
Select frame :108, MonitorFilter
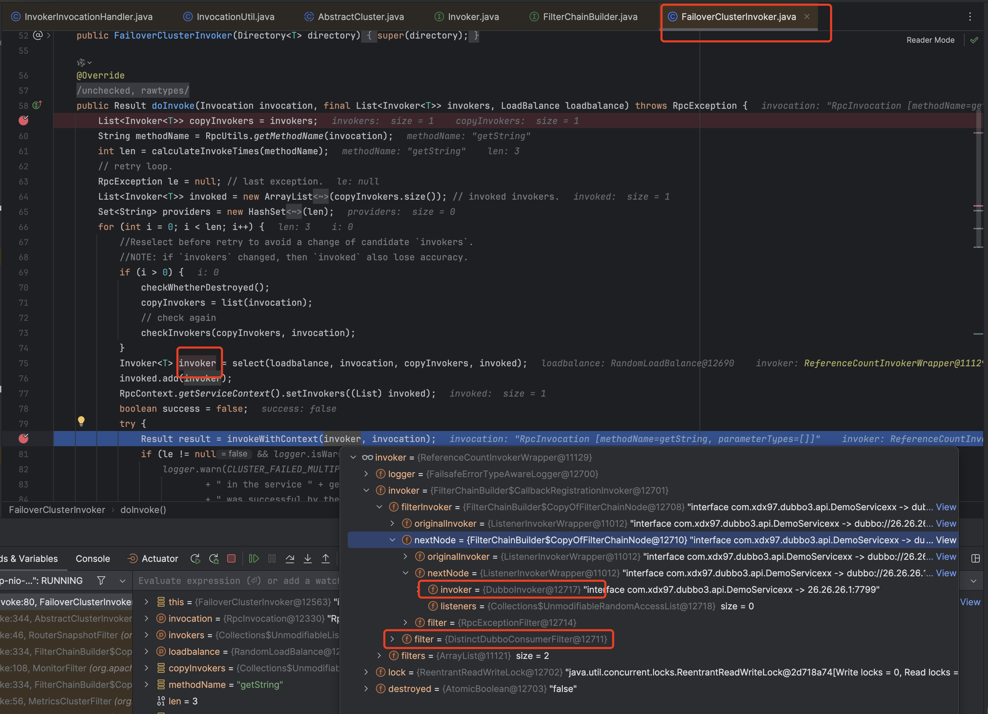[66, 668]
